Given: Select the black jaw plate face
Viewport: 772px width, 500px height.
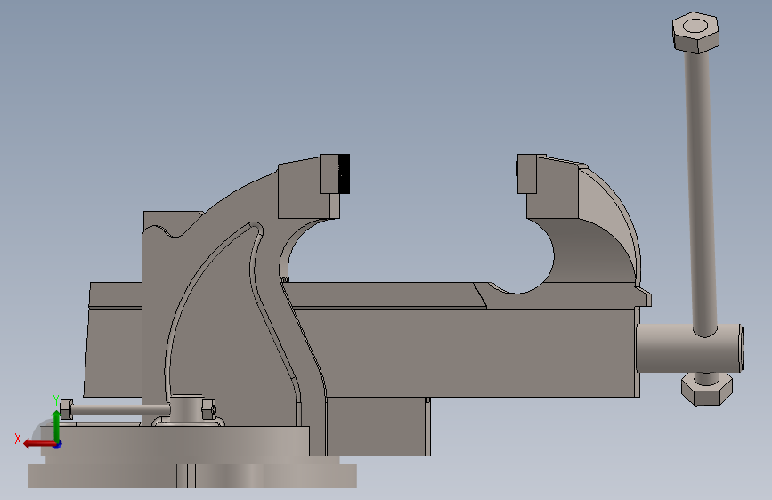Looking at the screenshot, I should [345, 173].
